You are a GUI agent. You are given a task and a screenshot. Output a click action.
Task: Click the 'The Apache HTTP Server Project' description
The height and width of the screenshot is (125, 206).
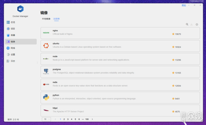pyautogui.click(x=68, y=111)
